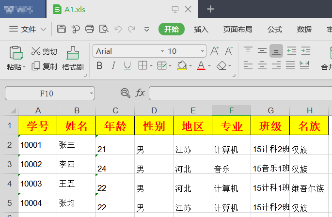Click the Print icon
The height and width of the screenshot is (217, 332).
(x=90, y=29)
